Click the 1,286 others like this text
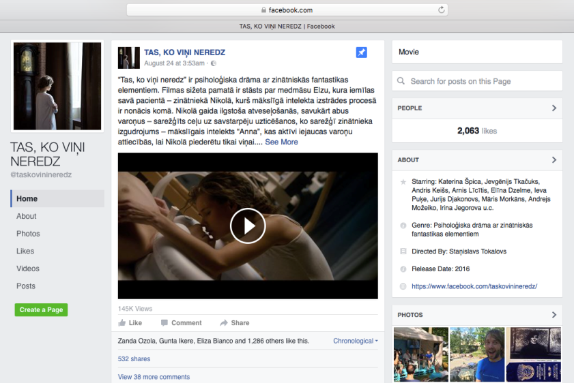The width and height of the screenshot is (574, 383). [278, 341]
